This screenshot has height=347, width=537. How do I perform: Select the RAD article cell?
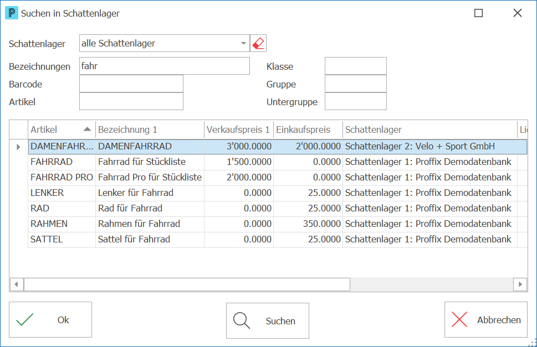point(62,209)
